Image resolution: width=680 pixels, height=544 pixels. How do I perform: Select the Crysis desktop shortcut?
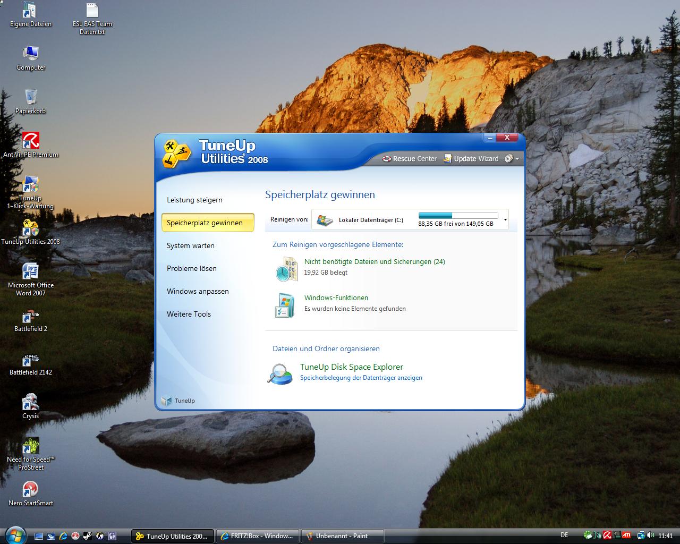pyautogui.click(x=31, y=407)
